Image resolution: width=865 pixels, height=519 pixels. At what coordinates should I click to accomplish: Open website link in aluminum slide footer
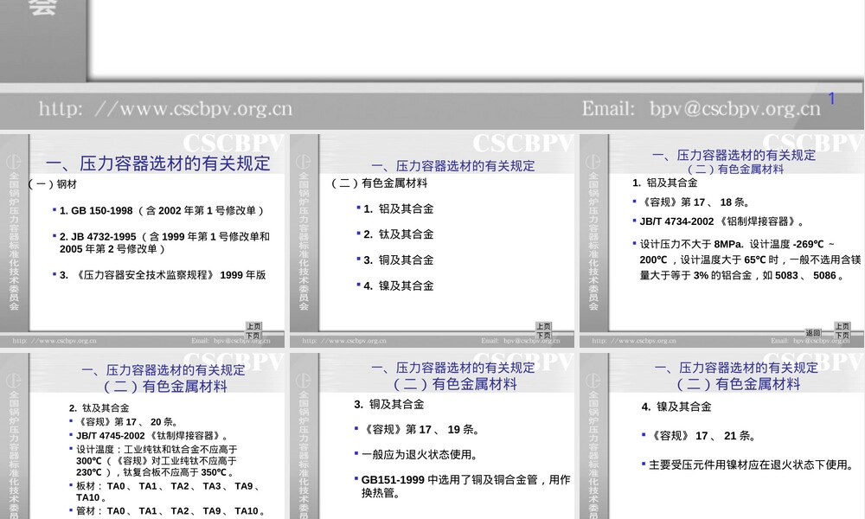(634, 341)
